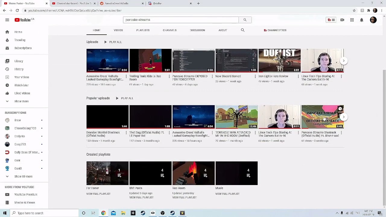Reload the browser page
This screenshot has width=386, height=217.
coord(17,11)
